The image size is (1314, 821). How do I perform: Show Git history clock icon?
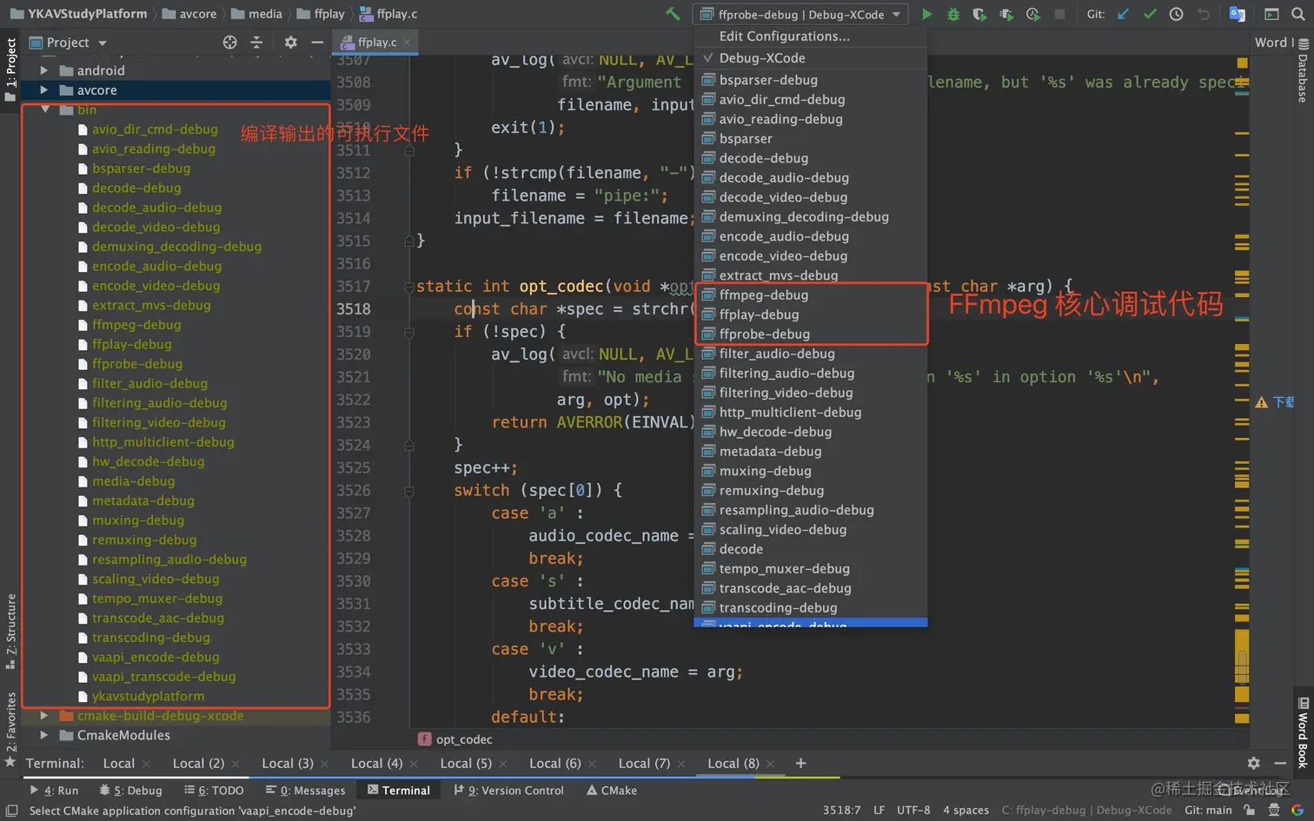[1176, 14]
